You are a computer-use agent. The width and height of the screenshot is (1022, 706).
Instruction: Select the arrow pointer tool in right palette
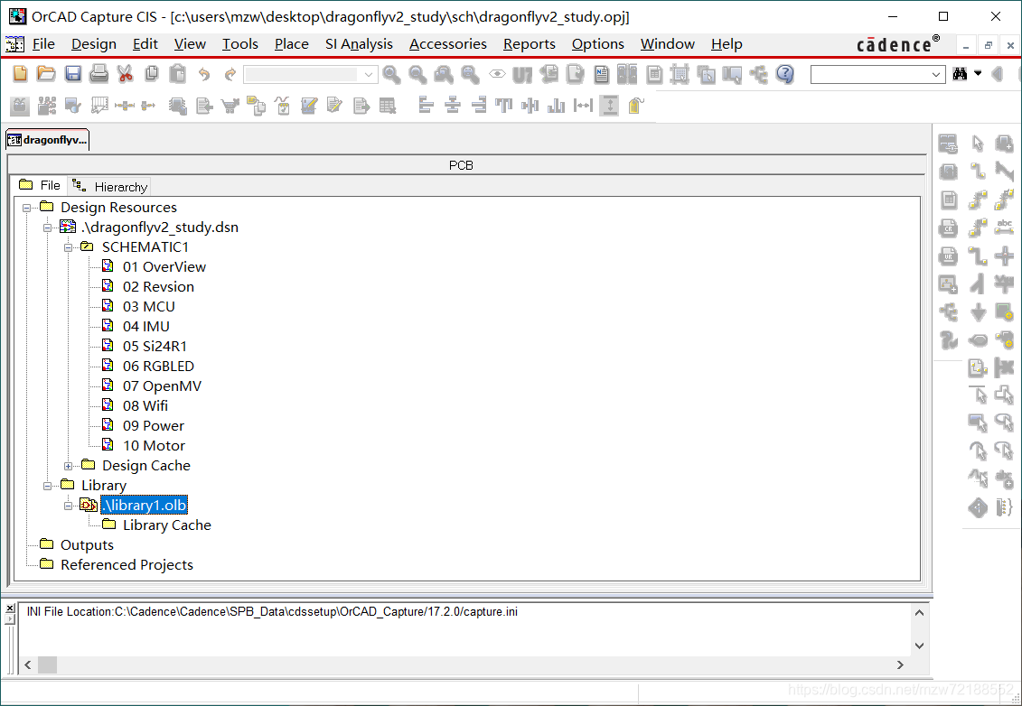click(977, 144)
